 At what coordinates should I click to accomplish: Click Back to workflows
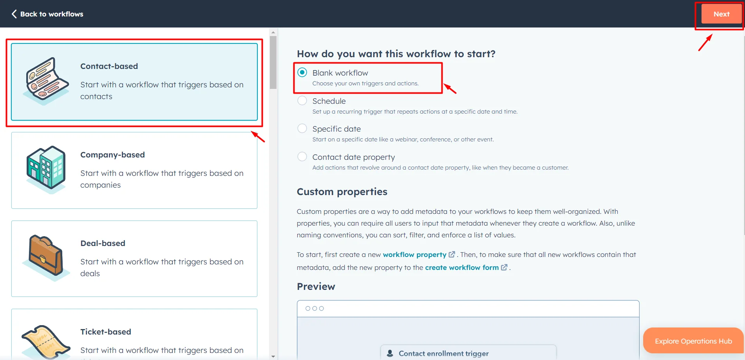pos(52,14)
